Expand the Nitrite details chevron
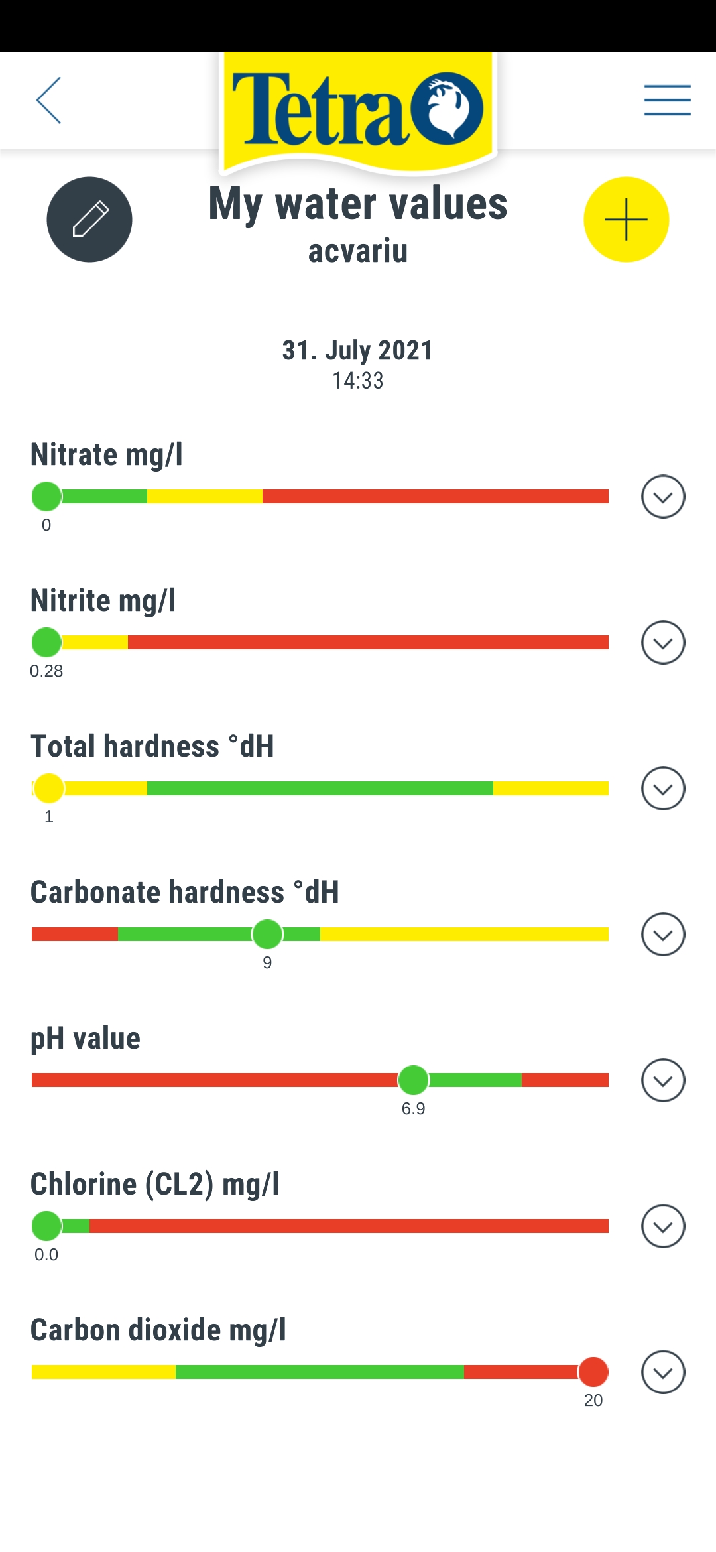The height and width of the screenshot is (1552, 716). point(663,643)
